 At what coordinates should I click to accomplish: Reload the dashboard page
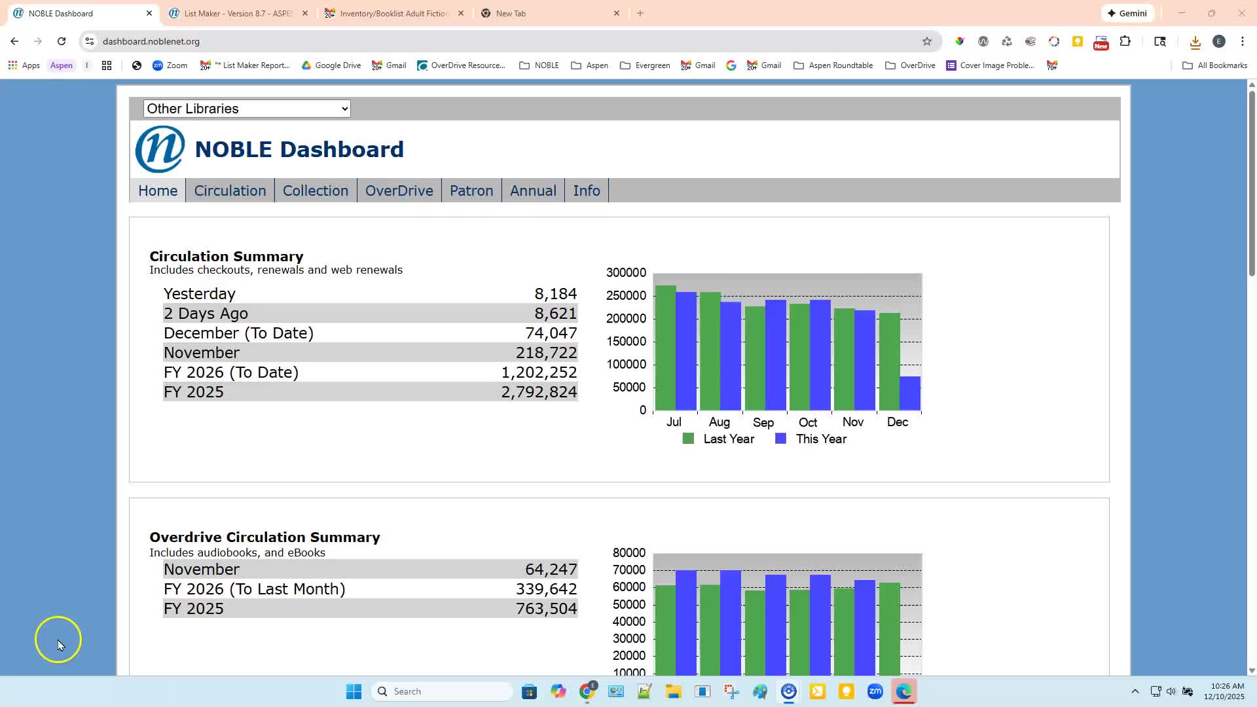pyautogui.click(x=62, y=41)
